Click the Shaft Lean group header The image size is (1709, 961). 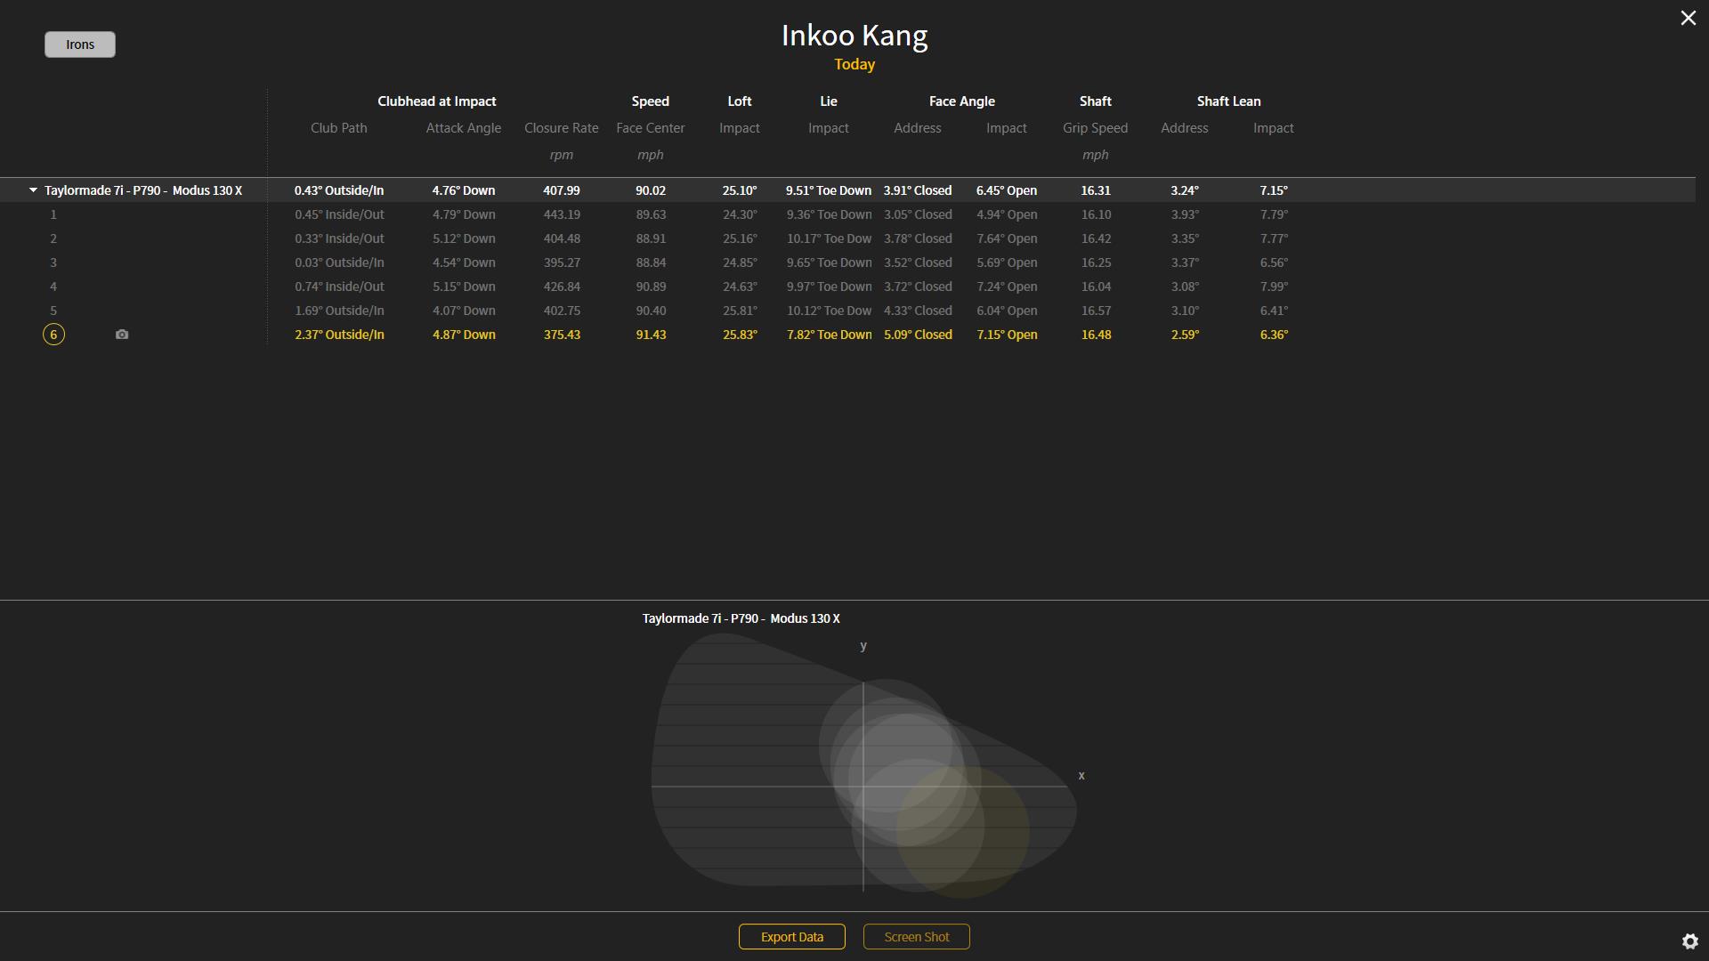1229,101
